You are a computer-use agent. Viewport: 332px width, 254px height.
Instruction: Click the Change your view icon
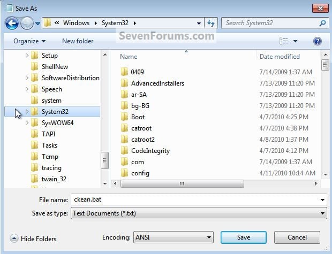[283, 41]
